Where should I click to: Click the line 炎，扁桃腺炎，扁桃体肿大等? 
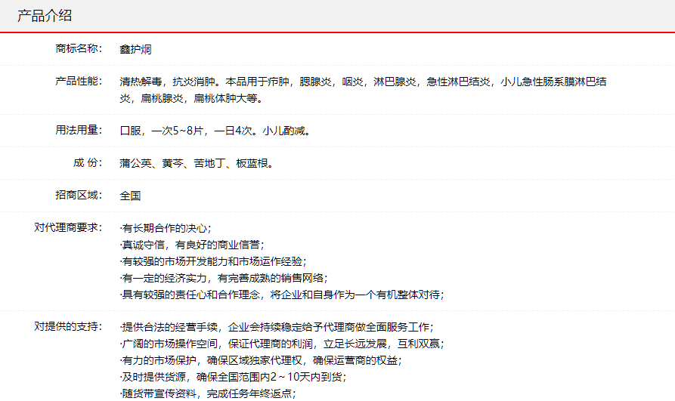pyautogui.click(x=191, y=98)
